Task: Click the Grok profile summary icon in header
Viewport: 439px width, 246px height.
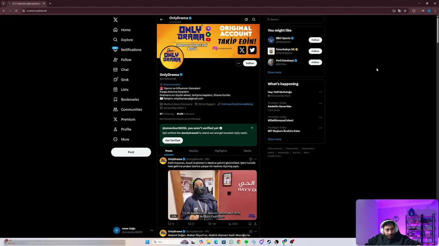Action: click(x=246, y=19)
